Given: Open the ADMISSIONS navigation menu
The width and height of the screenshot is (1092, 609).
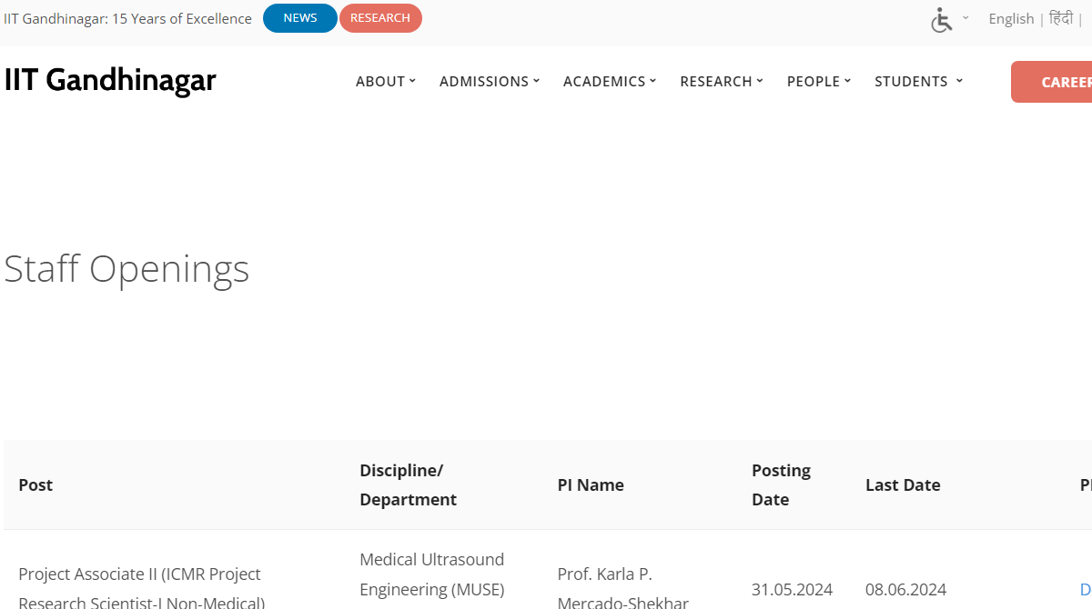Looking at the screenshot, I should pos(490,81).
